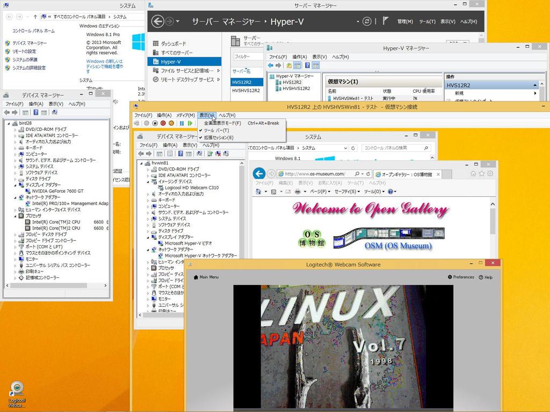Open the デバイス マネージャー link in System window
The image size is (550, 412).
click(x=29, y=43)
